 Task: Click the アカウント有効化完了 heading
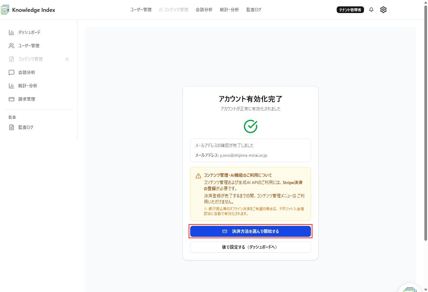coord(251,99)
